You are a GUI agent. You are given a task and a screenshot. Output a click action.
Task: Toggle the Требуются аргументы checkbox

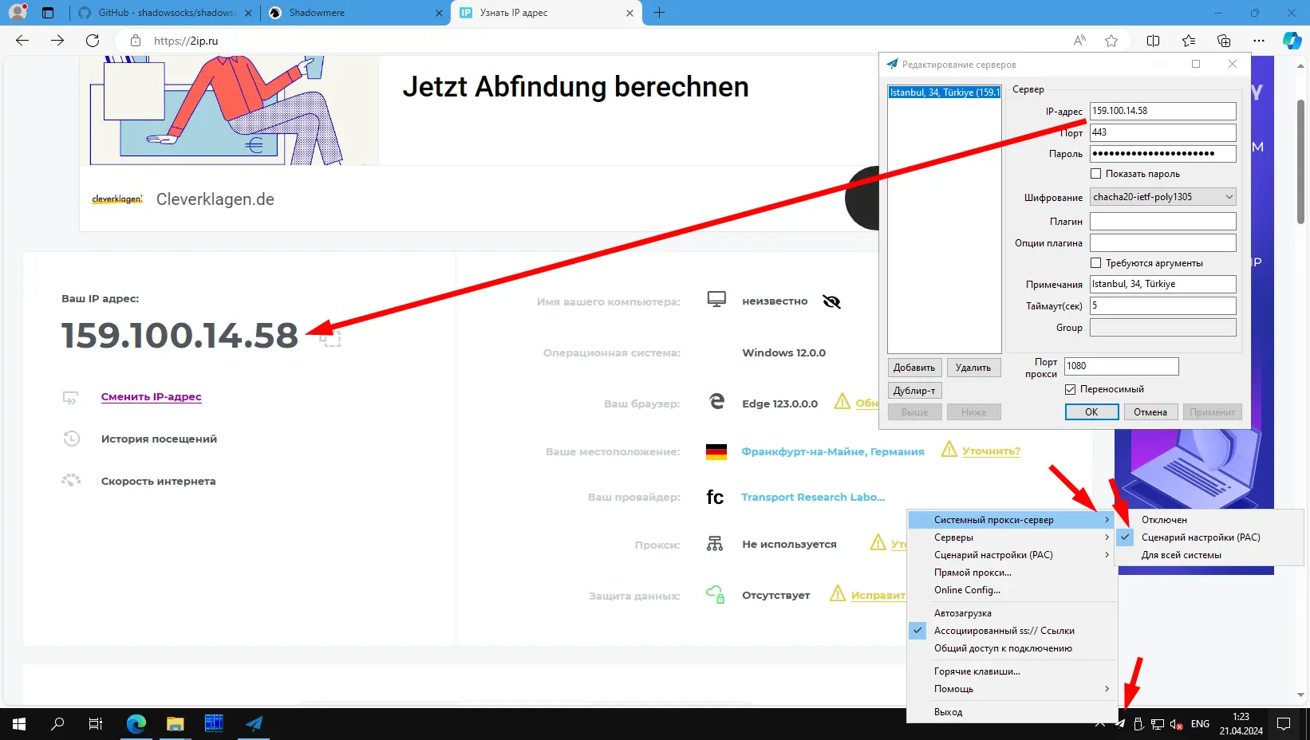click(x=1096, y=263)
